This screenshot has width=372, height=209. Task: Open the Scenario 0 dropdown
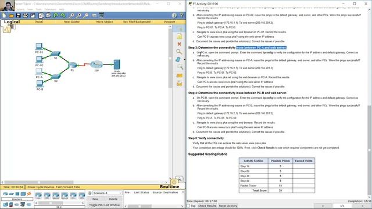(x=107, y=193)
